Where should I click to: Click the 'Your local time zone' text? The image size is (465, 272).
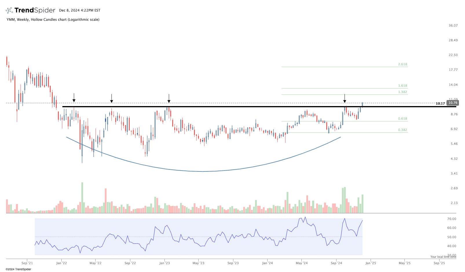click(x=443, y=257)
